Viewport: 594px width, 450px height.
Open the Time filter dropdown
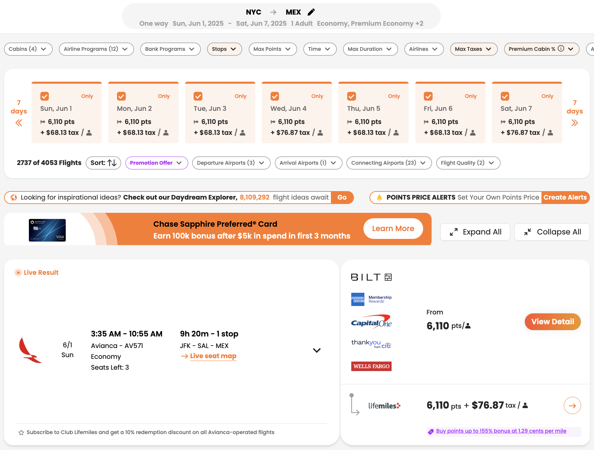(320, 49)
